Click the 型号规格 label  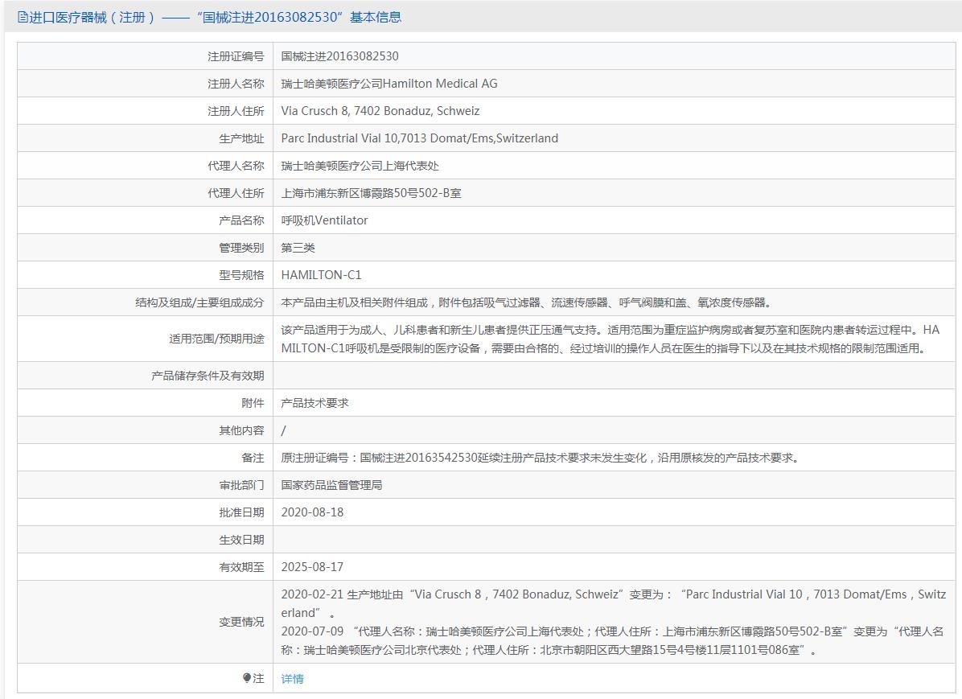241,275
